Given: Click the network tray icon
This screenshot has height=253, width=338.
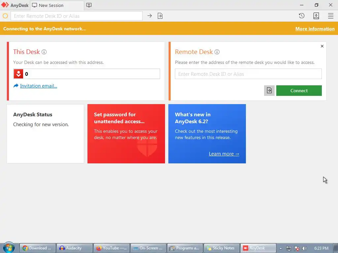Looking at the screenshot, I should tap(288, 248).
